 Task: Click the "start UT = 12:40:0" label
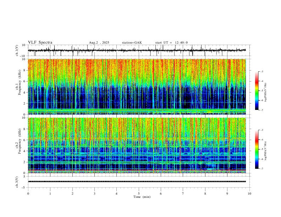[171, 43]
